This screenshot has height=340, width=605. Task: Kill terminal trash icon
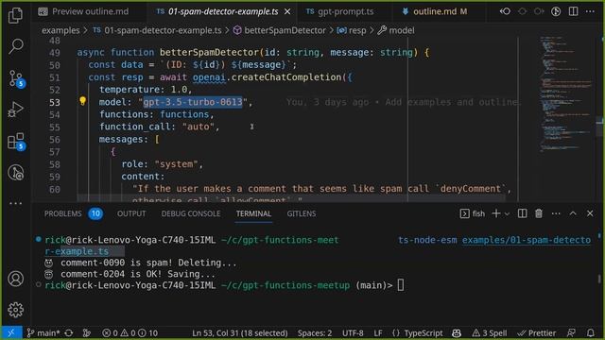click(x=539, y=213)
